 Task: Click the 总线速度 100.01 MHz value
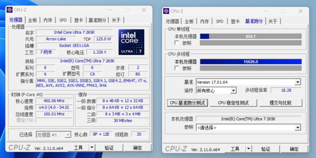[54, 114]
